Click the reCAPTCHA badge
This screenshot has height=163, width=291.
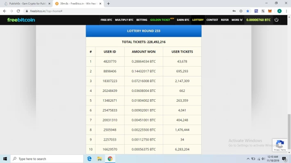(x=280, y=145)
